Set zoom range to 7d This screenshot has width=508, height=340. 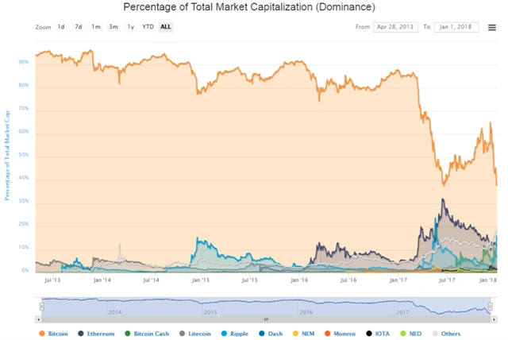[x=79, y=27]
